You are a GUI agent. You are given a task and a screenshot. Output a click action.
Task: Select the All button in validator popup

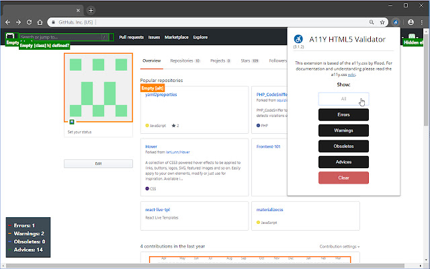pyautogui.click(x=343, y=99)
